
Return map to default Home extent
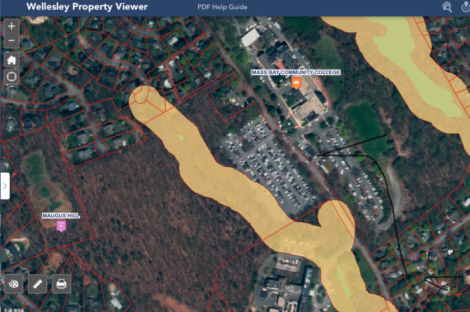[x=12, y=60]
